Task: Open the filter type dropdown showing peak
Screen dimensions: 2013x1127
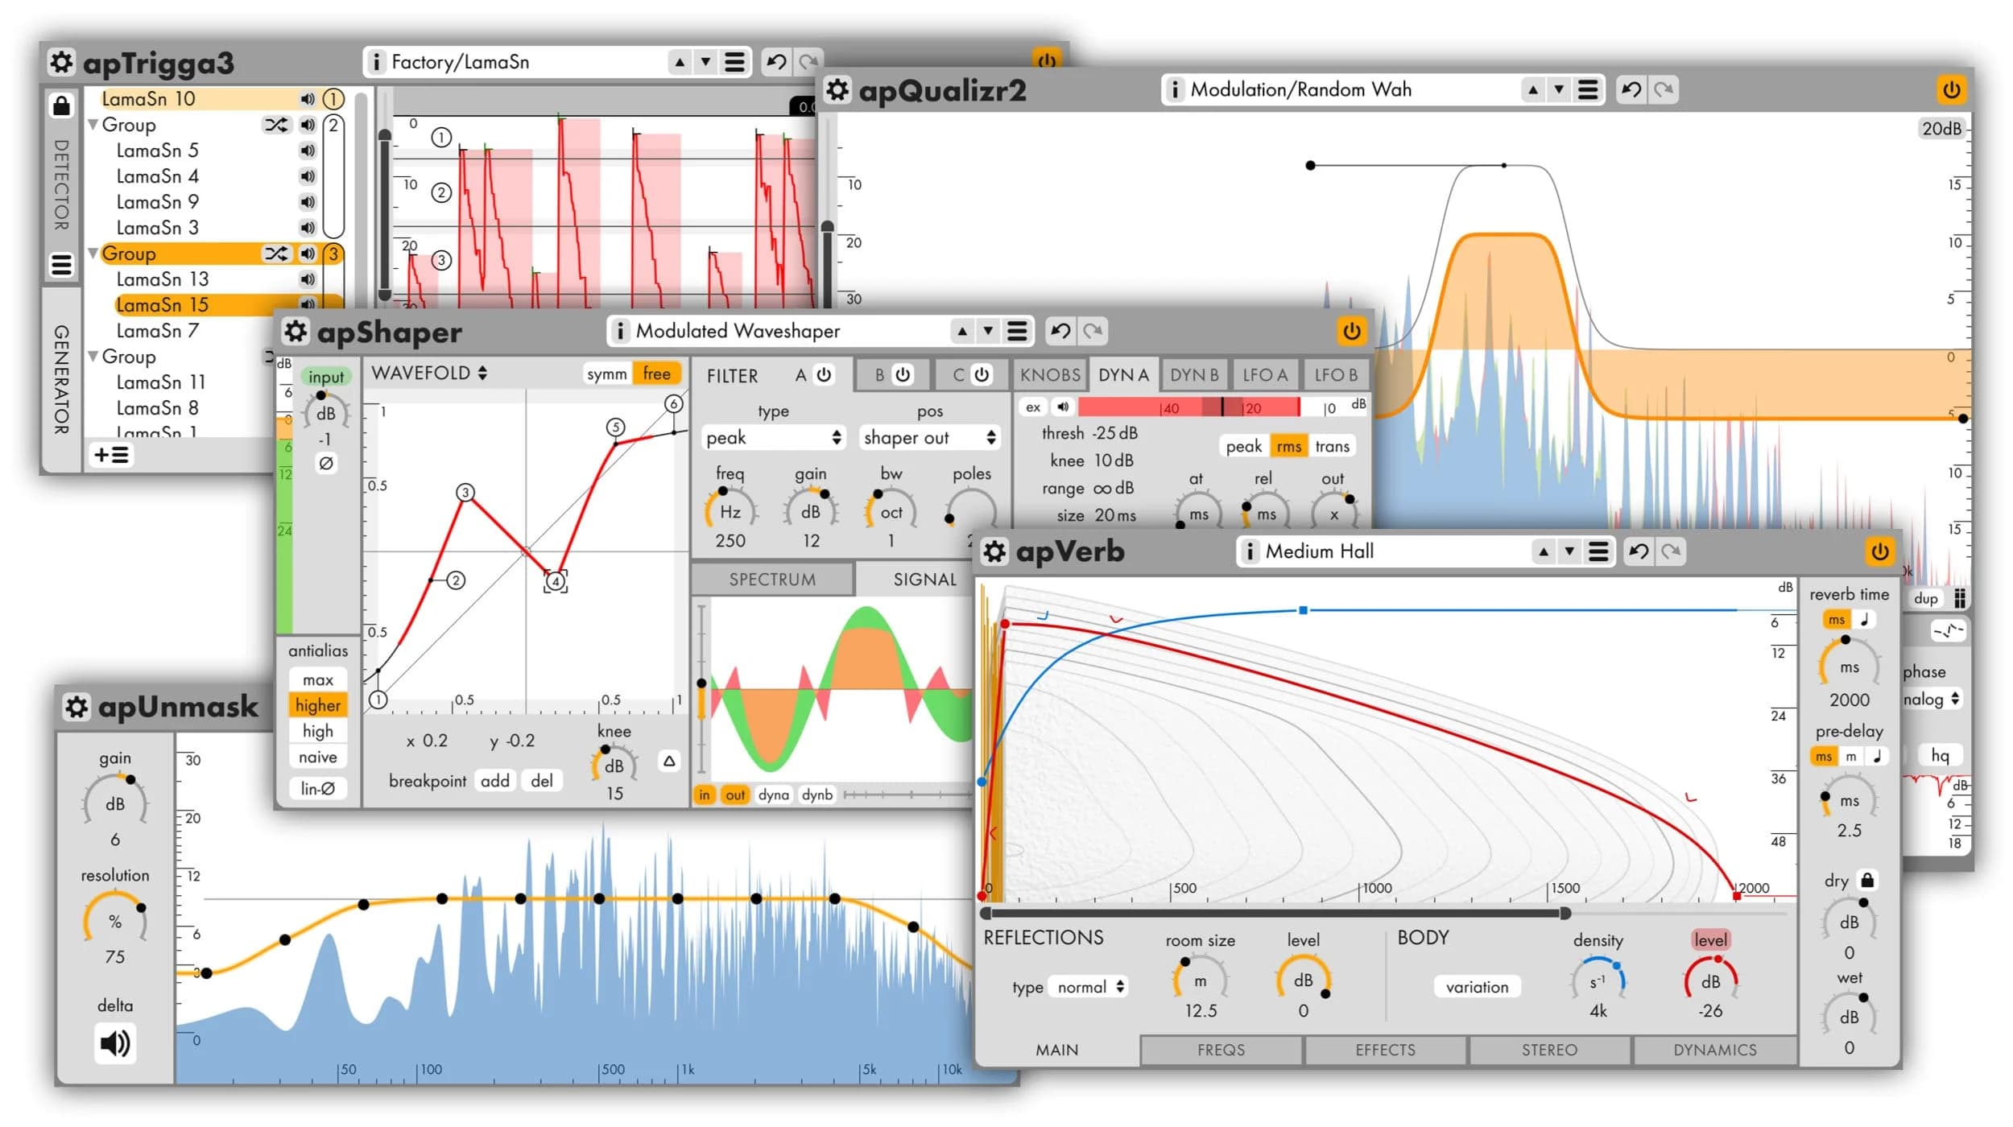Action: pos(772,437)
